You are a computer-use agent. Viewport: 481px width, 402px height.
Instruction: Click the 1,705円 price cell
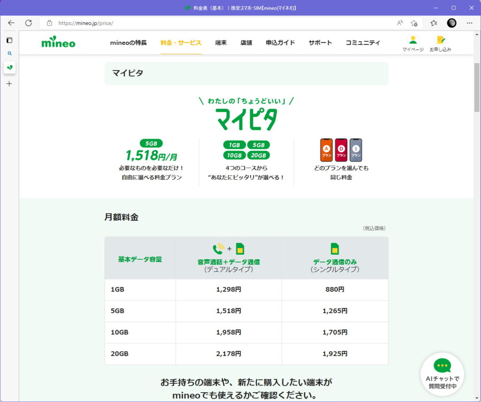click(x=335, y=332)
